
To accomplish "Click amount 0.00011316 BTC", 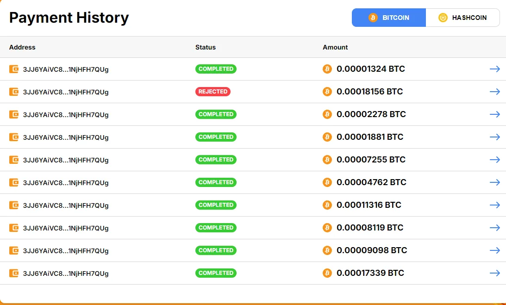I will 369,205.
